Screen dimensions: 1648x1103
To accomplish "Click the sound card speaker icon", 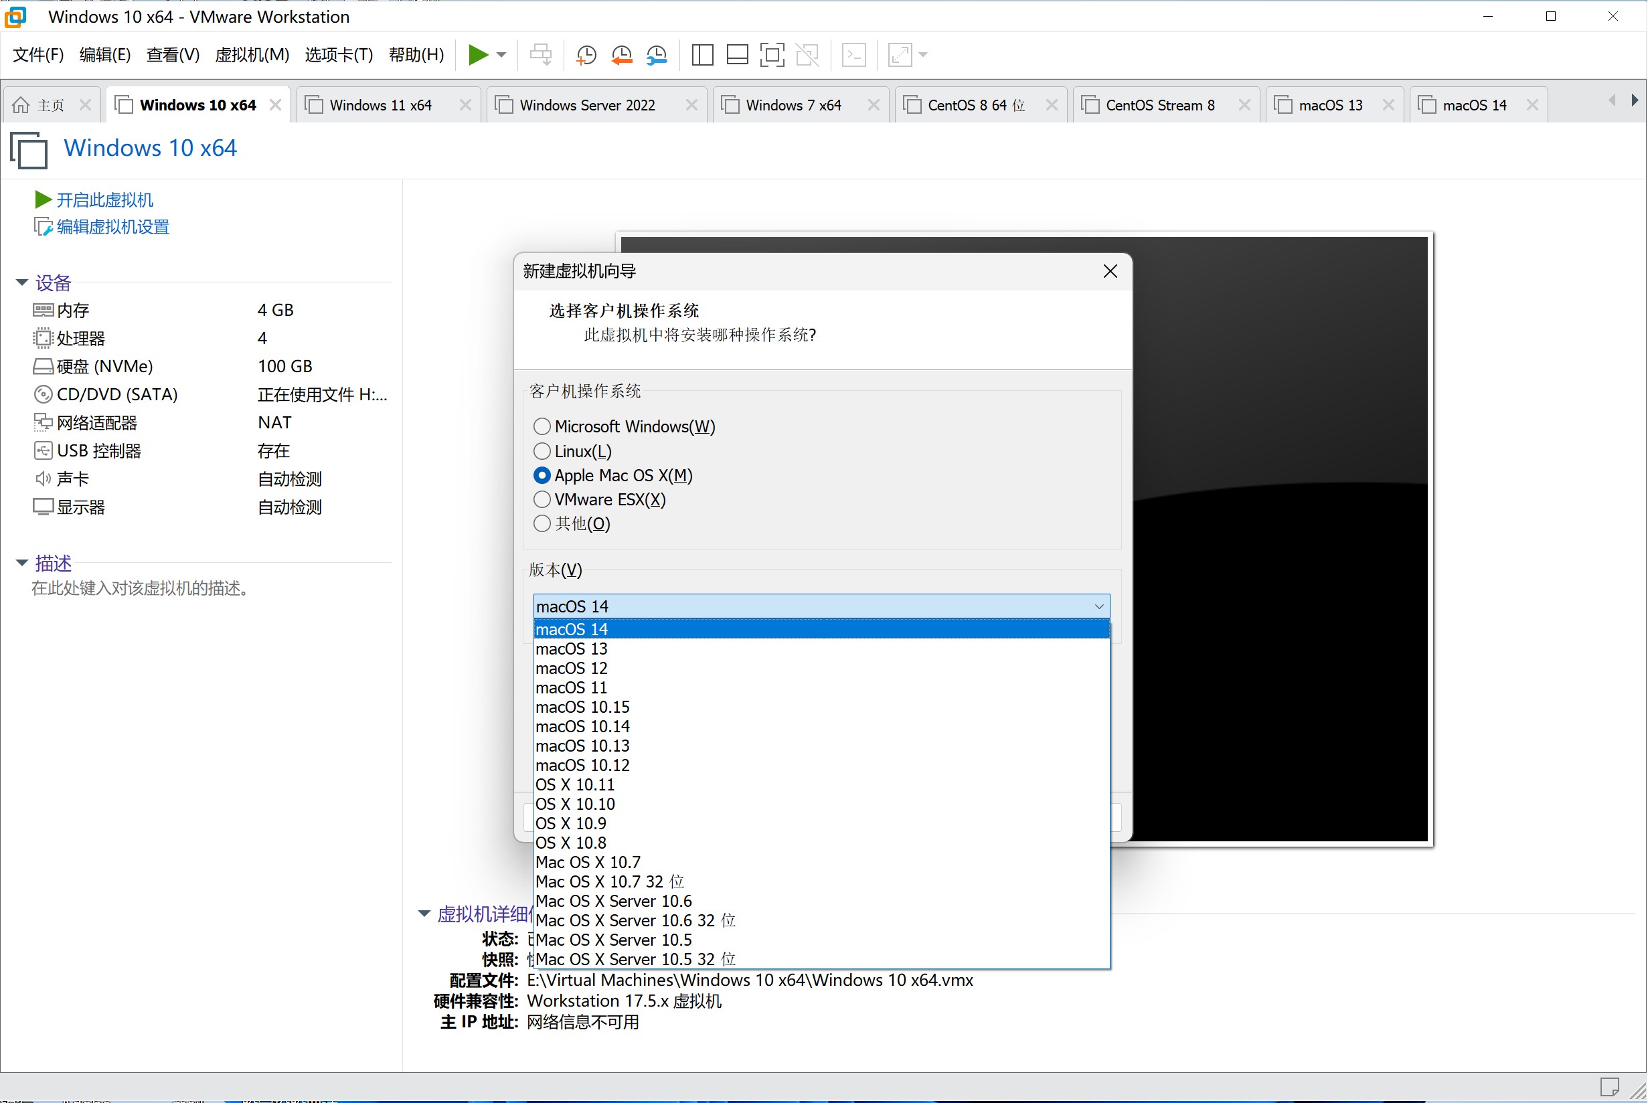I will coord(43,479).
